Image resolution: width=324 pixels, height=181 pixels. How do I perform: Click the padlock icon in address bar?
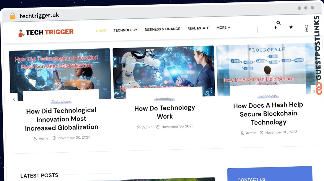point(12,16)
